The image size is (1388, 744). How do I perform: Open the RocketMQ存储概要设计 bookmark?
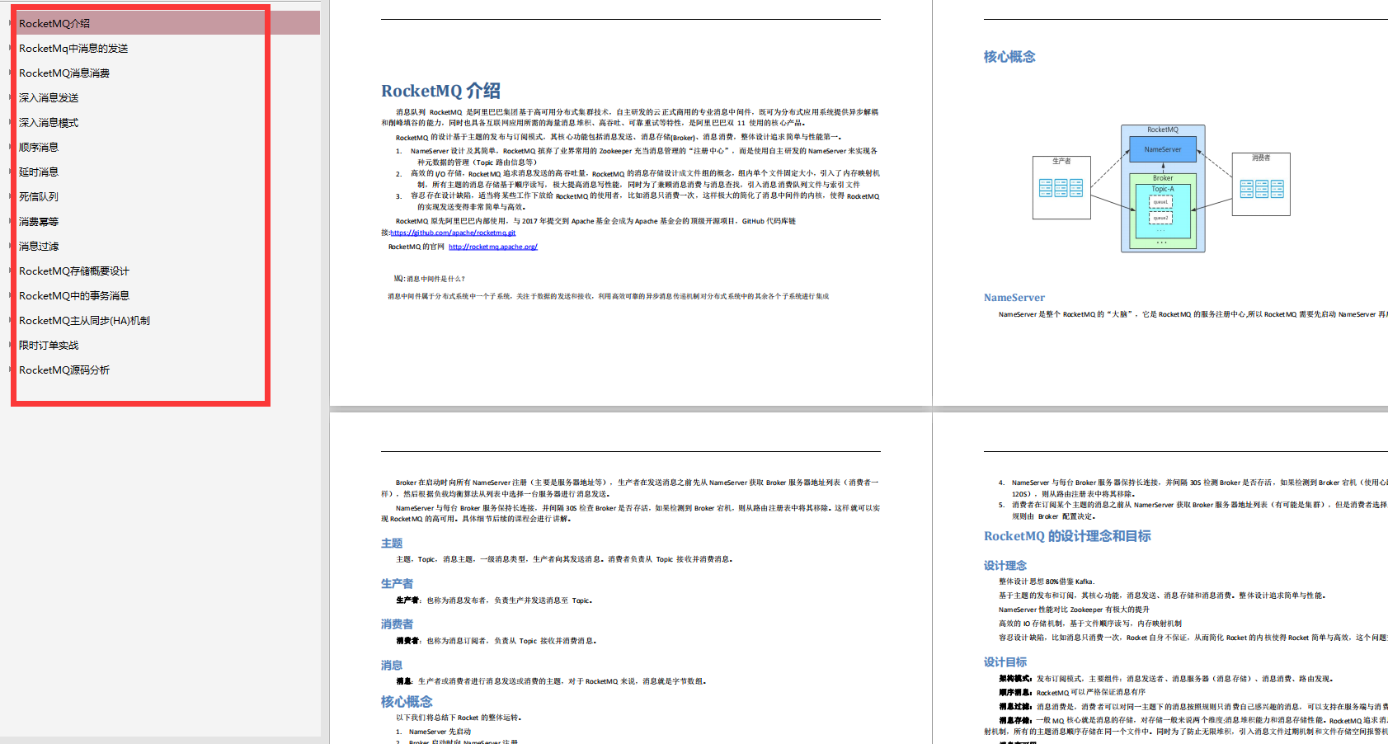tap(74, 271)
